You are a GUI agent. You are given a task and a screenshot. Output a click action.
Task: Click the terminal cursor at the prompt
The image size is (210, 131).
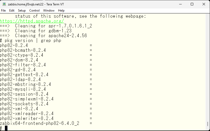coord(6,128)
